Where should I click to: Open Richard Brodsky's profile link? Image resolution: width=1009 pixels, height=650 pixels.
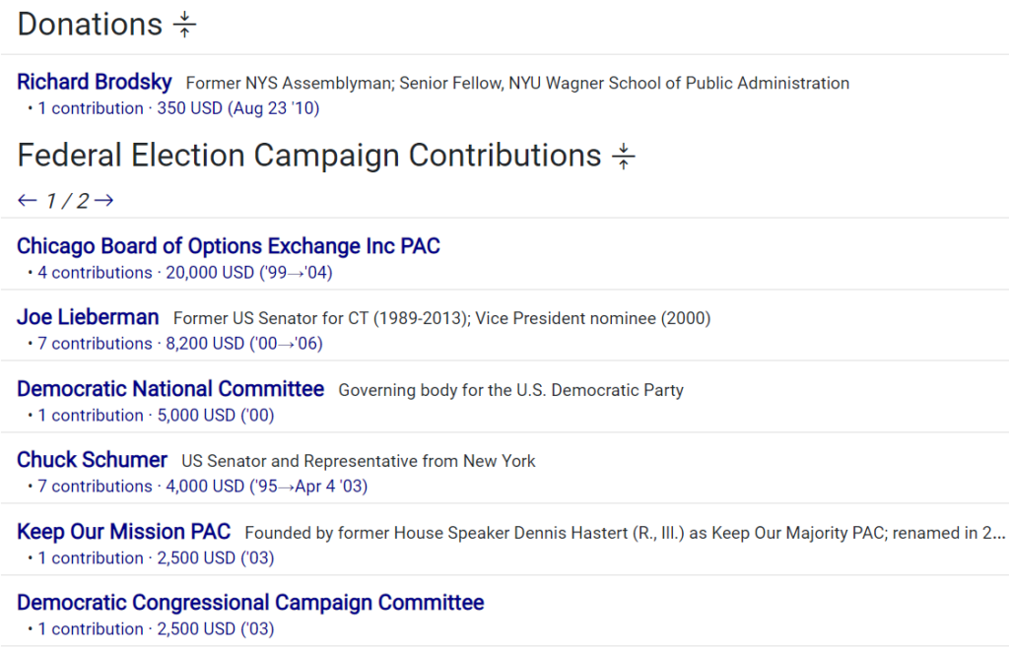pos(95,82)
